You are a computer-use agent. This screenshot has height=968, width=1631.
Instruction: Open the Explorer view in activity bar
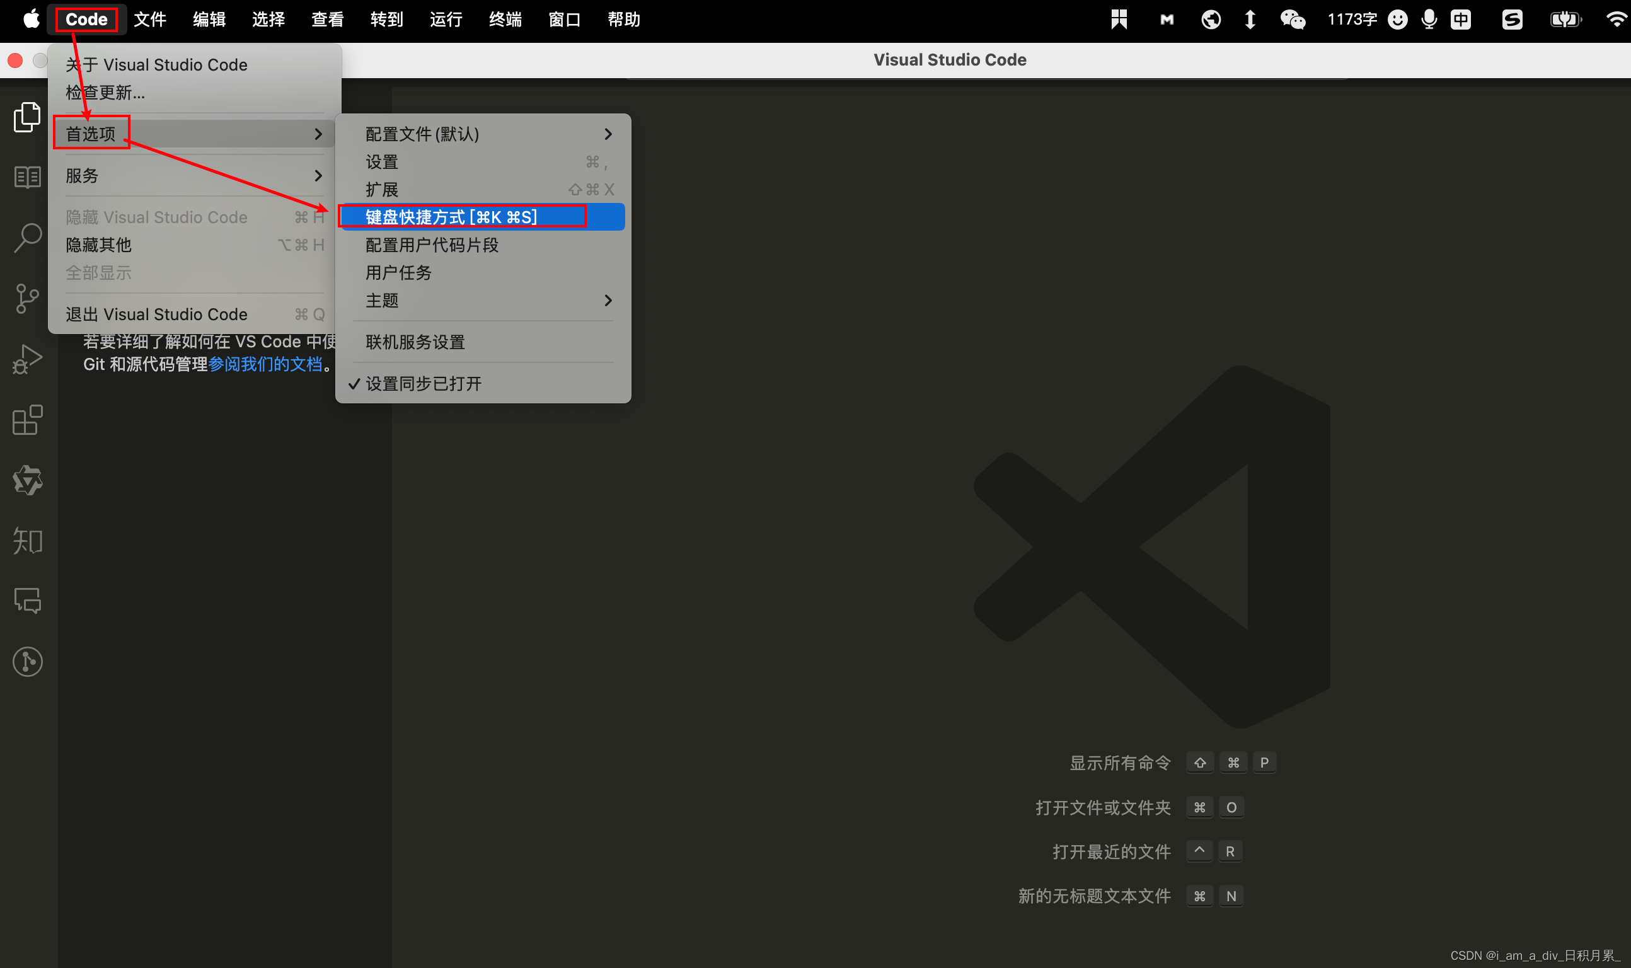pos(27,117)
